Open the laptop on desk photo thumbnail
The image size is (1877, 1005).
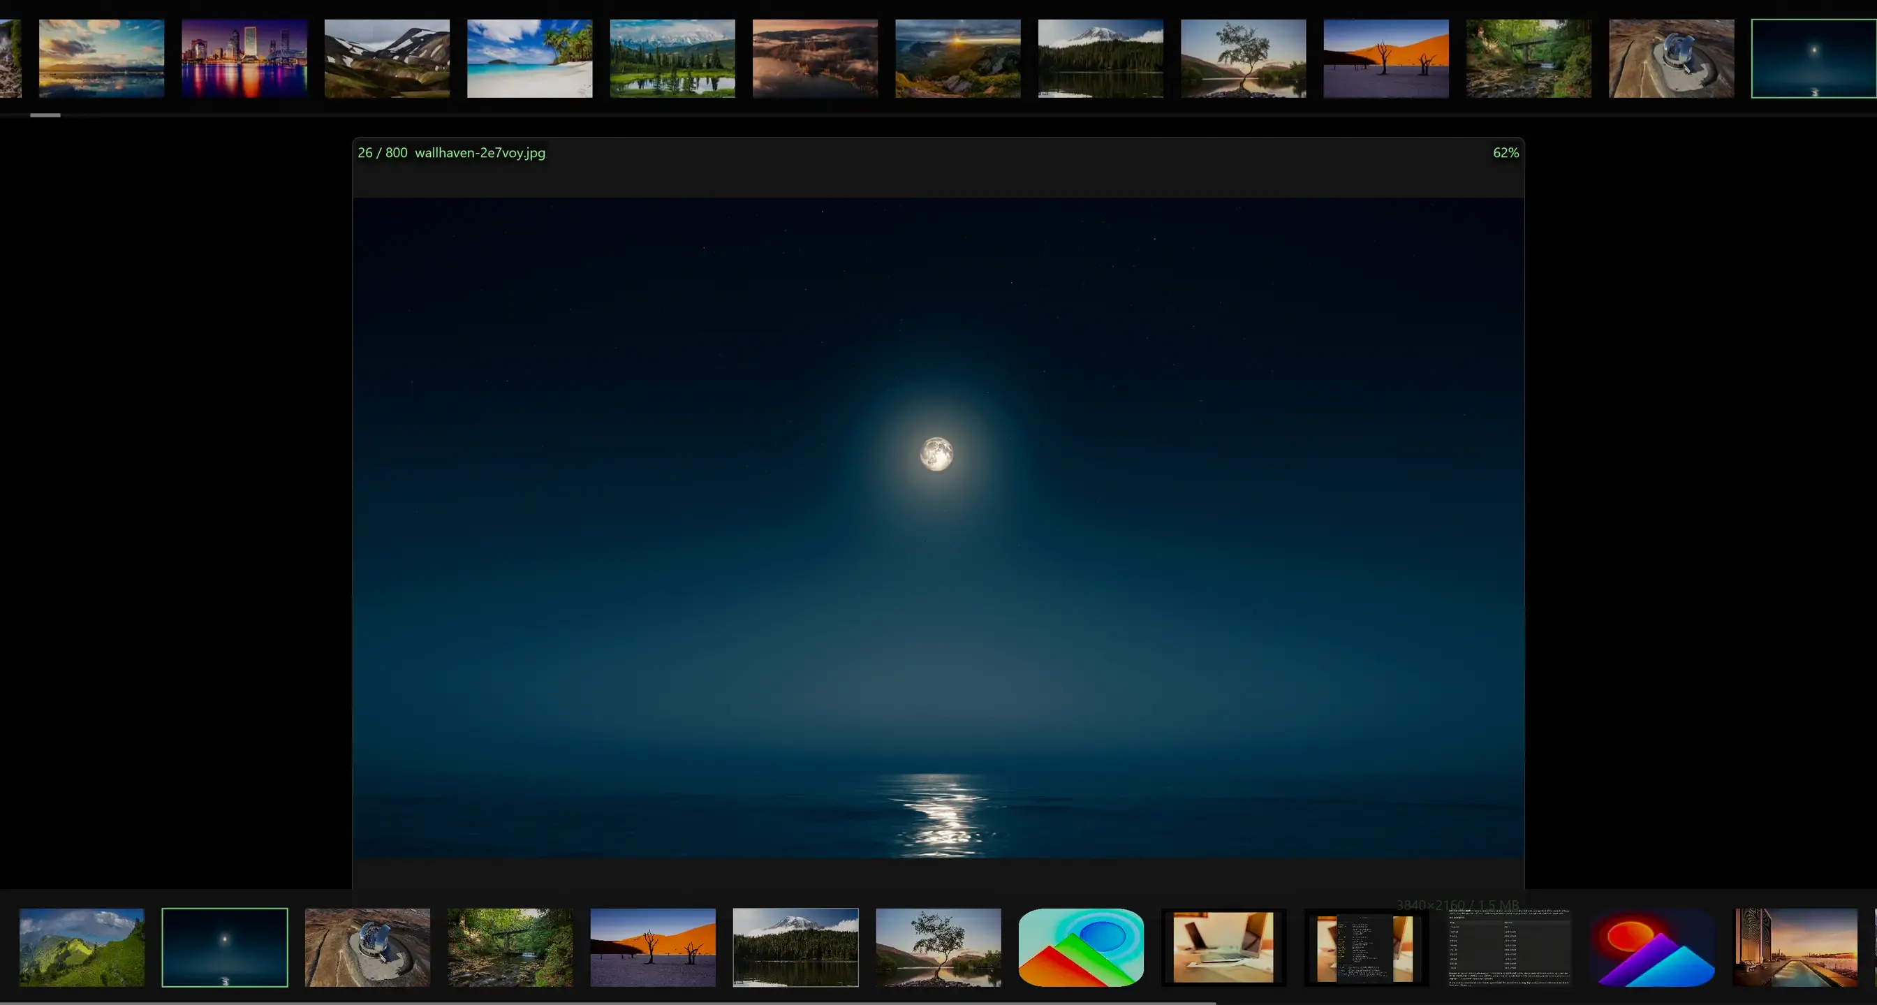pyautogui.click(x=1224, y=948)
